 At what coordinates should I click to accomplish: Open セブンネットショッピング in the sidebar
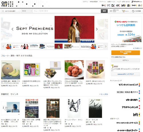[129, 85]
